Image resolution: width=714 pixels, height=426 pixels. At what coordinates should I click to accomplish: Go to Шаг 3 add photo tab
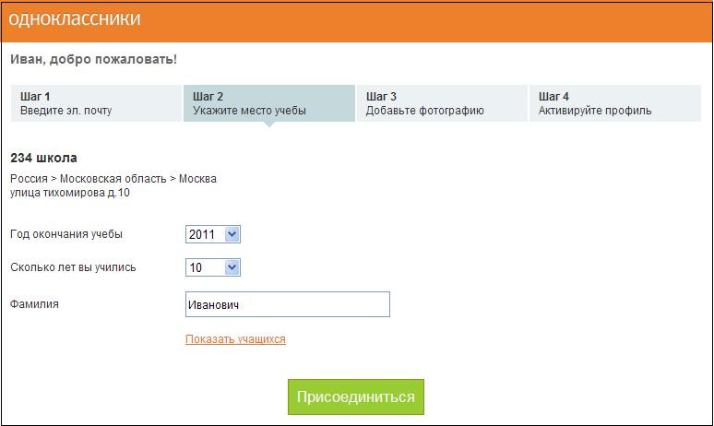click(x=441, y=103)
